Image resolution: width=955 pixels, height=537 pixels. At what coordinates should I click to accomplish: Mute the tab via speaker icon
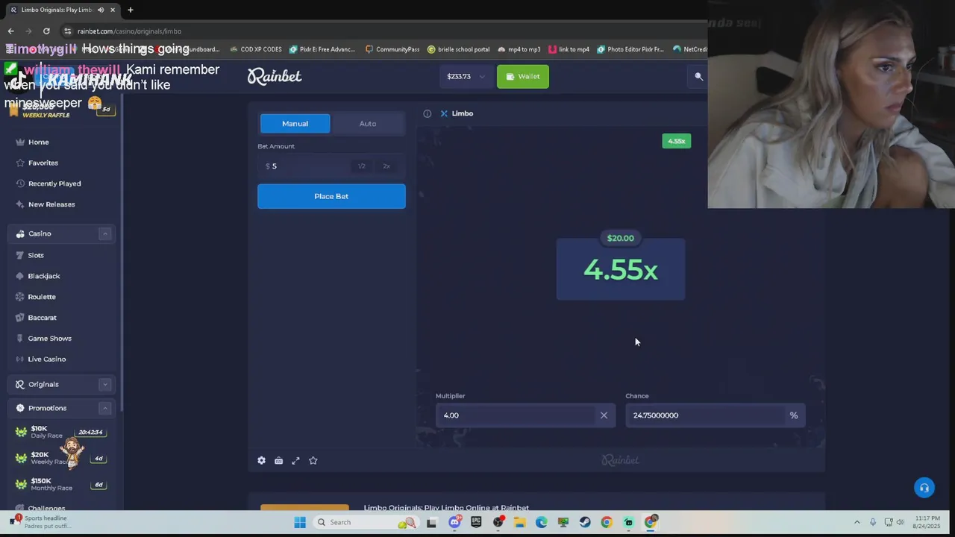coord(100,10)
